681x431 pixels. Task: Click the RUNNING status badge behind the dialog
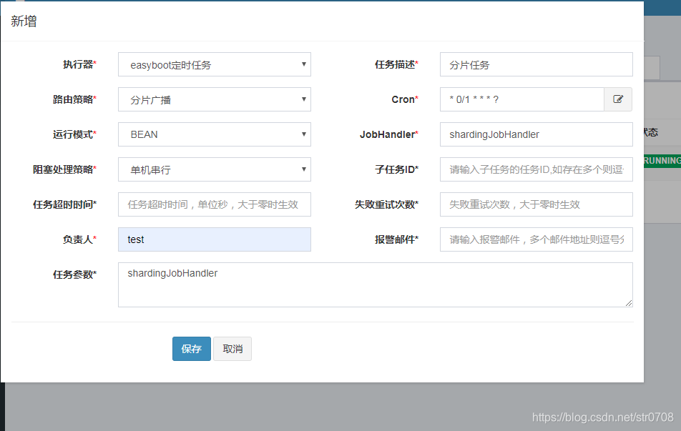coord(662,161)
